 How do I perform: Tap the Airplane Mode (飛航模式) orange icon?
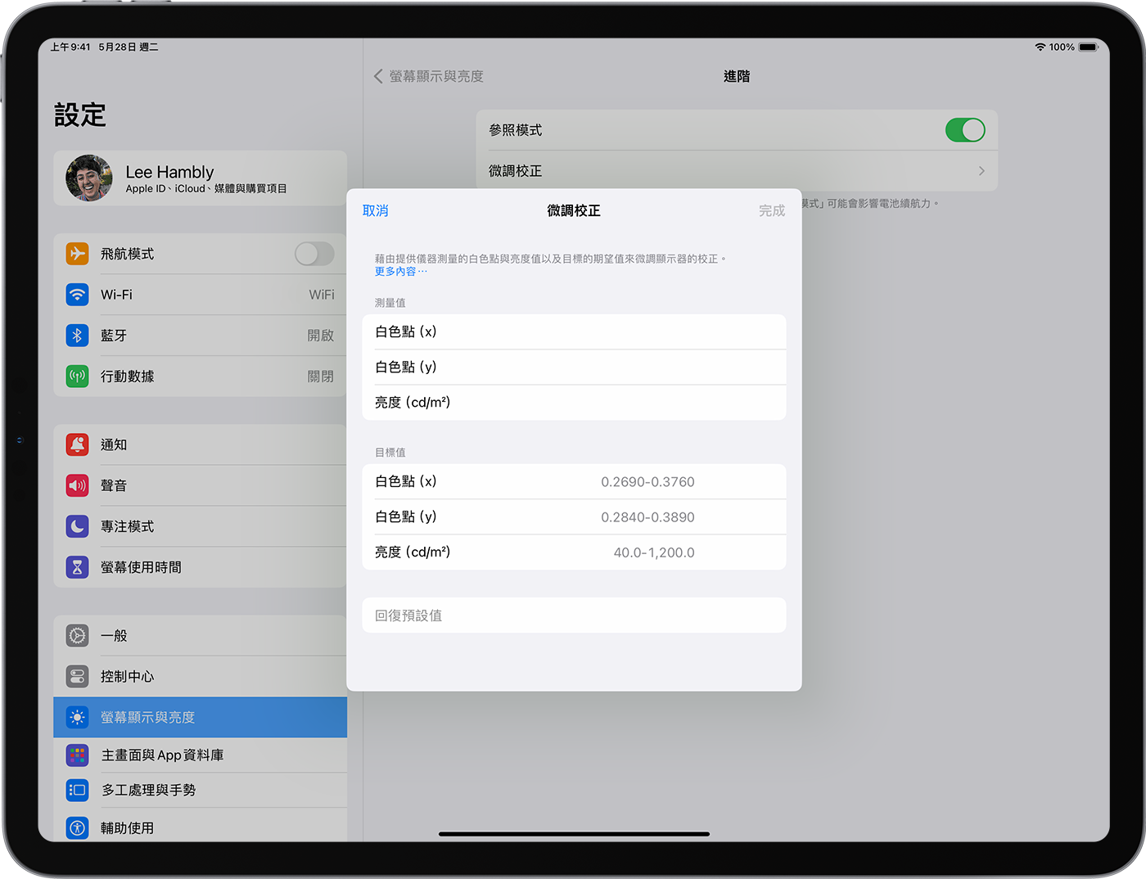77,254
